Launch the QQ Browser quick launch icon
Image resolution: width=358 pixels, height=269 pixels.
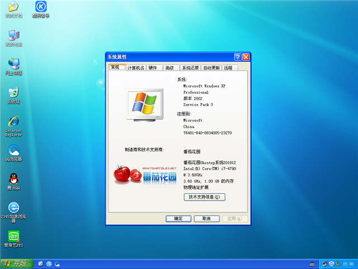point(57,264)
